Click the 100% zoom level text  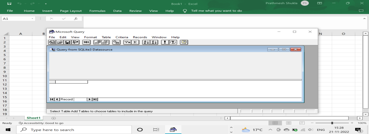click(x=362, y=123)
